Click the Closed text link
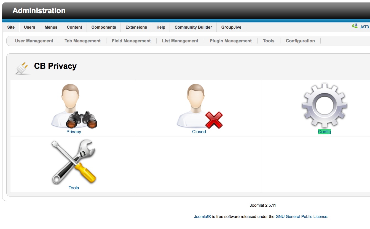The image size is (370, 229). point(199,132)
